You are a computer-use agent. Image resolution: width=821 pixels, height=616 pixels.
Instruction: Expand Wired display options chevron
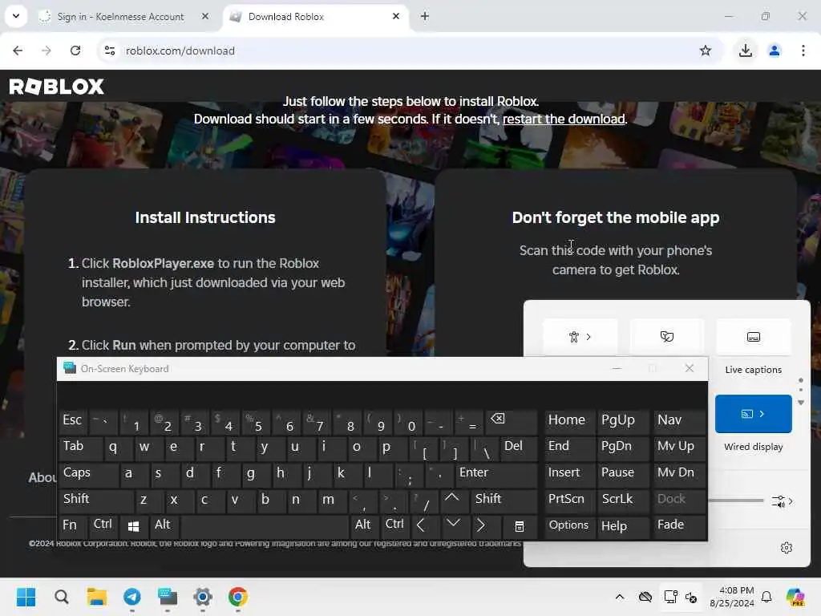[x=762, y=414]
